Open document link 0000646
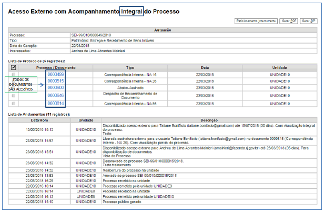 tap(55, 95)
